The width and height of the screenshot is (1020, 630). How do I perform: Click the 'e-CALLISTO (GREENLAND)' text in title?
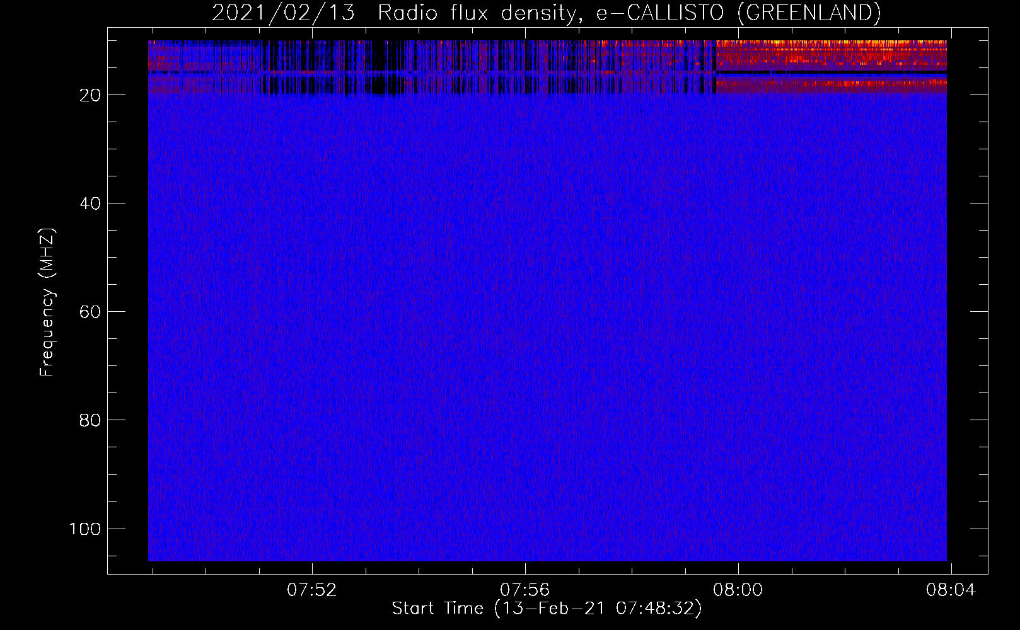tap(738, 13)
